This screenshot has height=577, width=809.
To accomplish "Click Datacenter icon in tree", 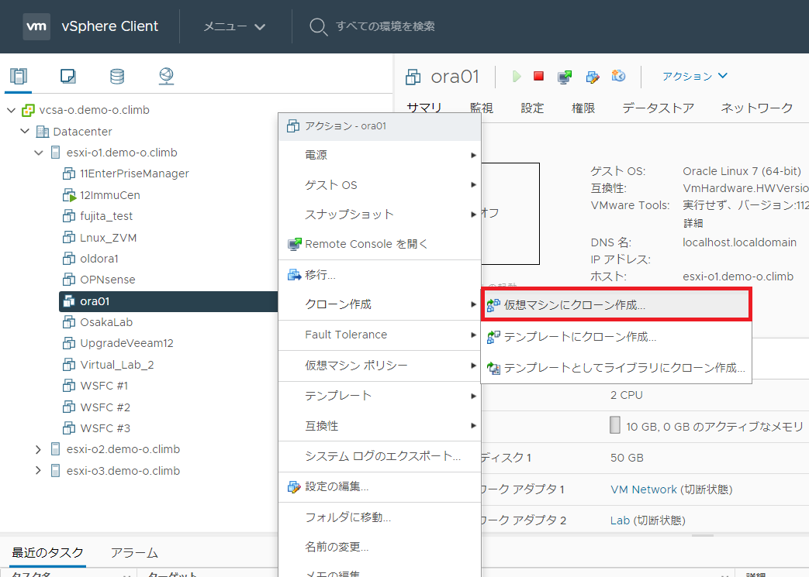I will (43, 132).
